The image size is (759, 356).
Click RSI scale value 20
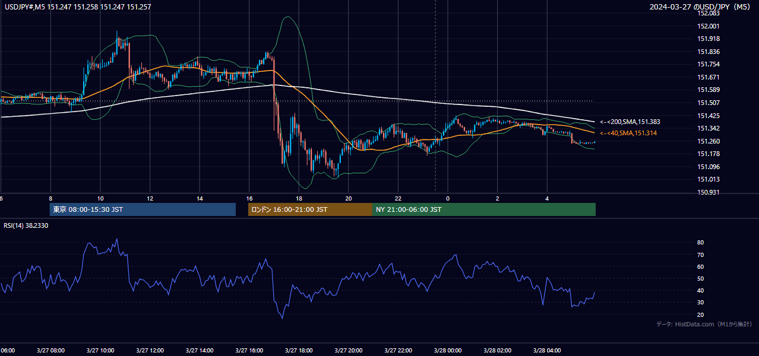[701, 314]
